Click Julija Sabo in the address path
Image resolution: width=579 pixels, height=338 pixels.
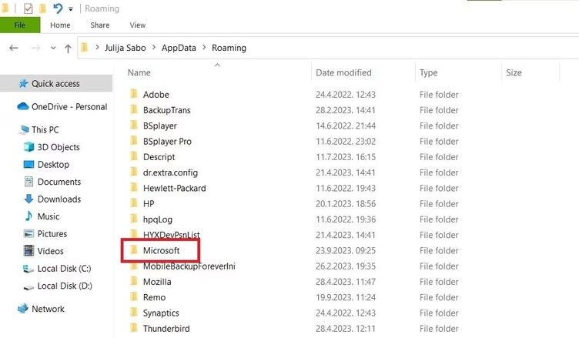(x=126, y=48)
